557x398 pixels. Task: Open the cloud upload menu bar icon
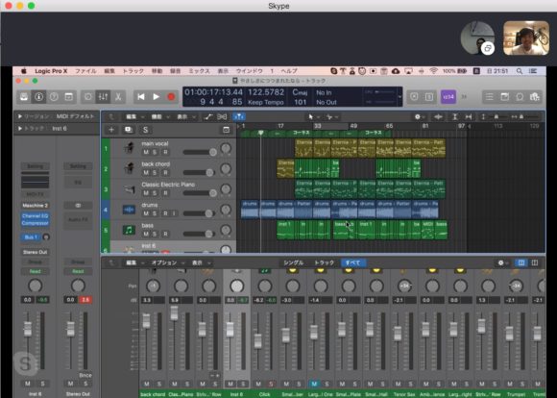click(x=396, y=71)
